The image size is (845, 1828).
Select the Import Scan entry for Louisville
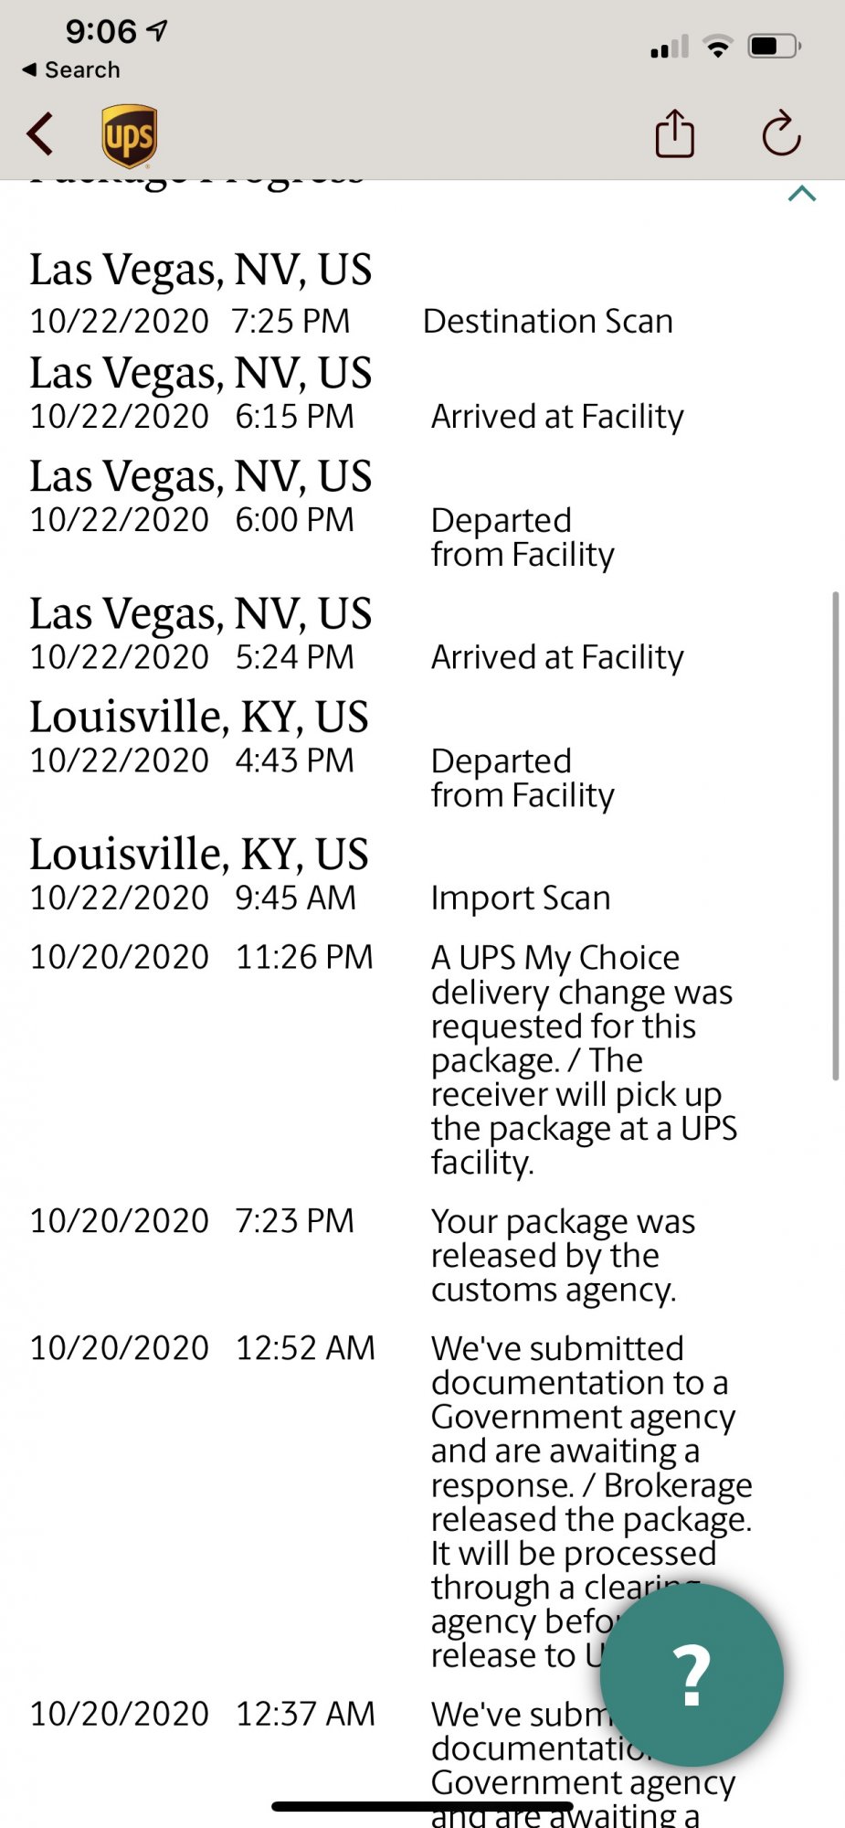[x=521, y=898]
